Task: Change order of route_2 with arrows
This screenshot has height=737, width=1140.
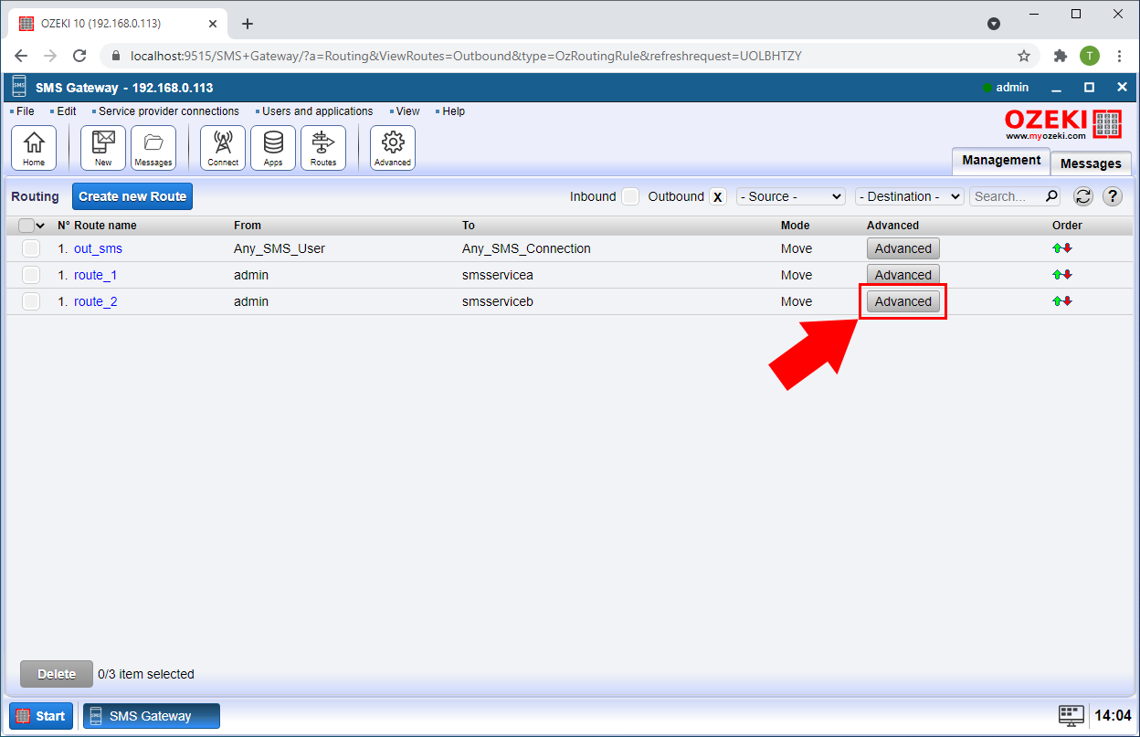Action: (x=1061, y=301)
